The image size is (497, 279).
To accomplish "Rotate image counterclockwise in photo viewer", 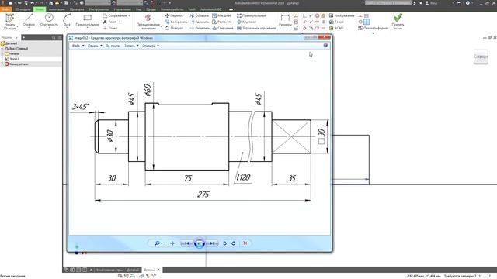I will click(224, 243).
